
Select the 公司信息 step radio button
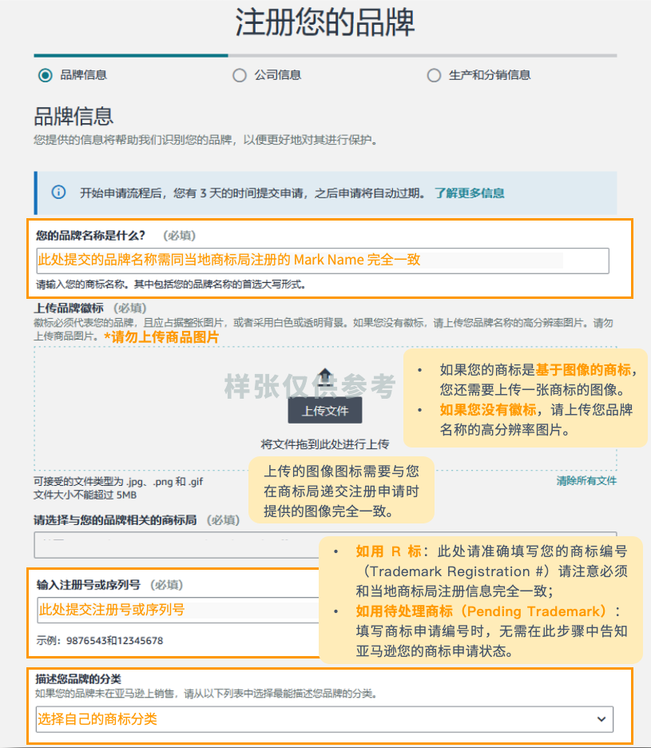pyautogui.click(x=240, y=75)
